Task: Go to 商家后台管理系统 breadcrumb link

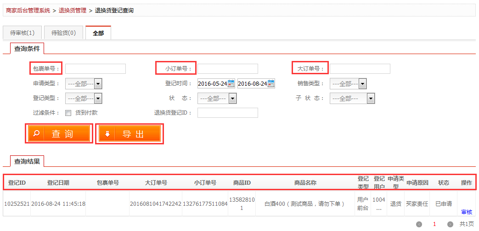Action: click(28, 11)
